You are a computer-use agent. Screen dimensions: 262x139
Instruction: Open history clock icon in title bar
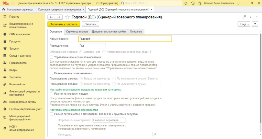click(193, 3)
